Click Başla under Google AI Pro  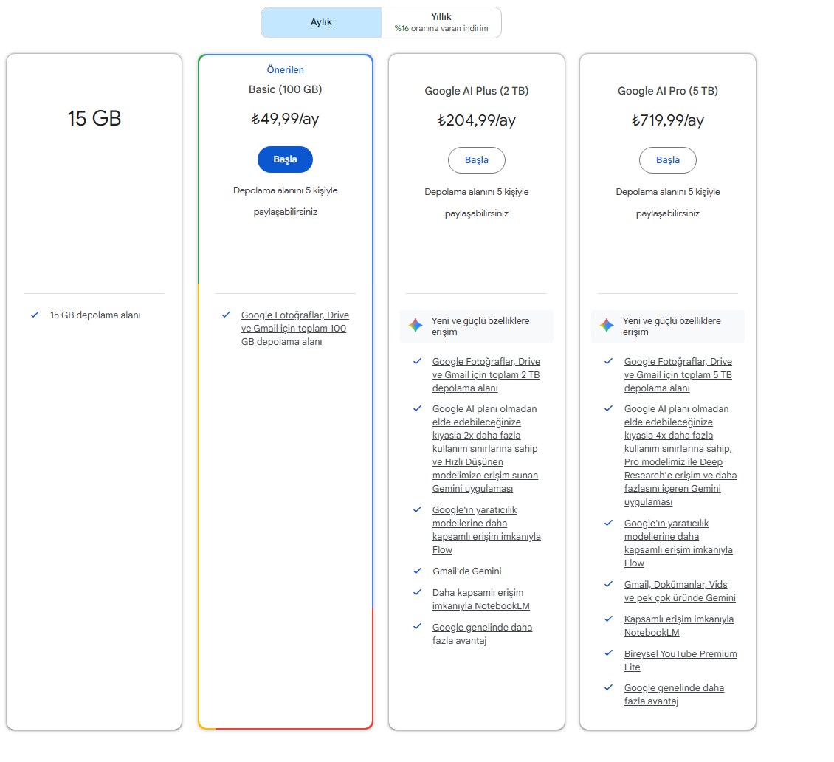pos(667,160)
